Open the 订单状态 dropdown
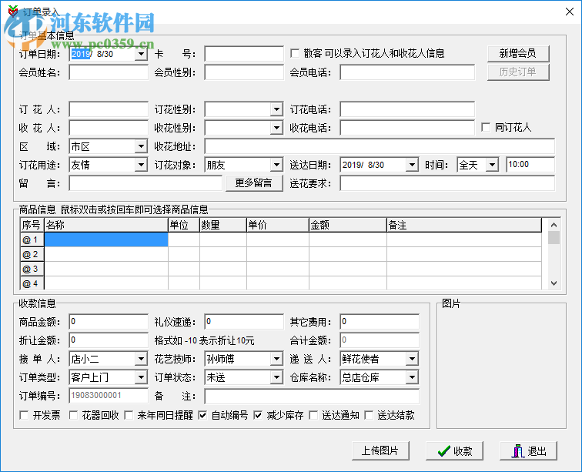The width and height of the screenshot is (582, 472). [x=276, y=377]
